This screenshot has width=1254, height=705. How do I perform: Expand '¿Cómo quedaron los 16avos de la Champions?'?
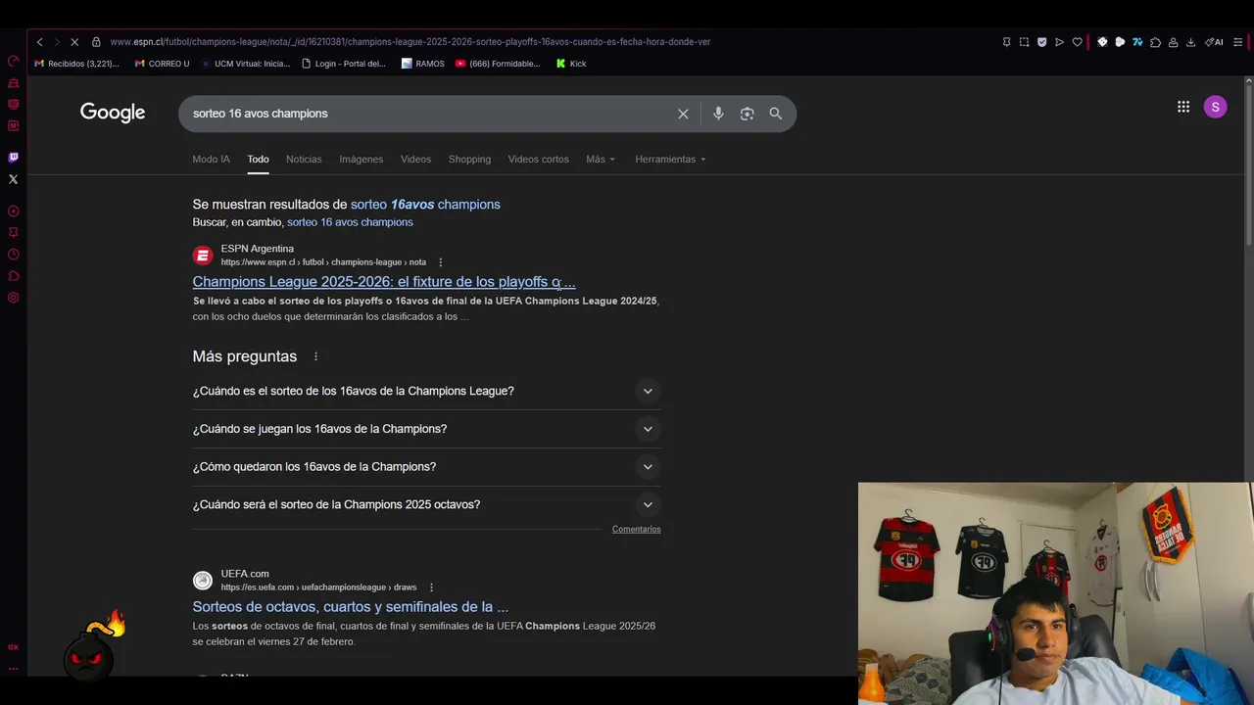tap(426, 467)
